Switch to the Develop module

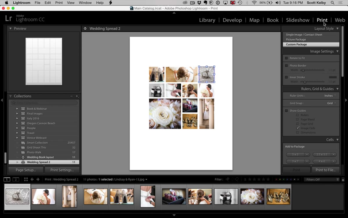[x=232, y=20]
